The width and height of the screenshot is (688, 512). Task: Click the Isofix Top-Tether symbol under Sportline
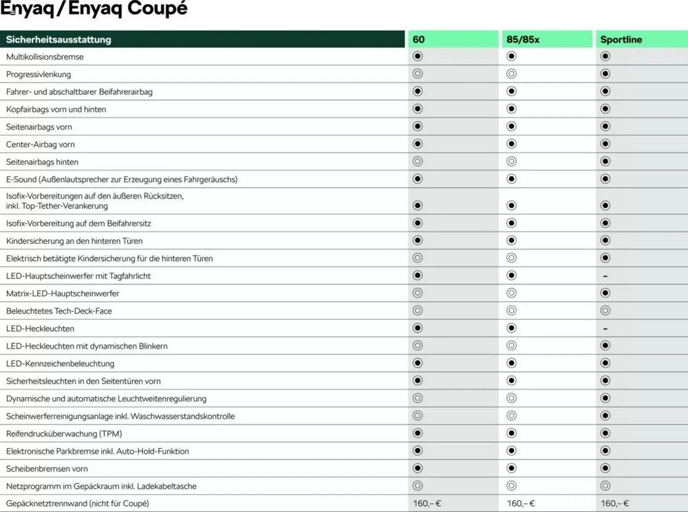click(605, 205)
